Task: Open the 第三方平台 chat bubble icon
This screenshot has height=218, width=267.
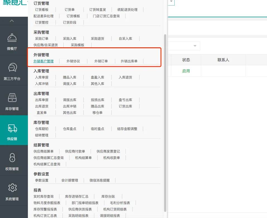Action: (12, 68)
